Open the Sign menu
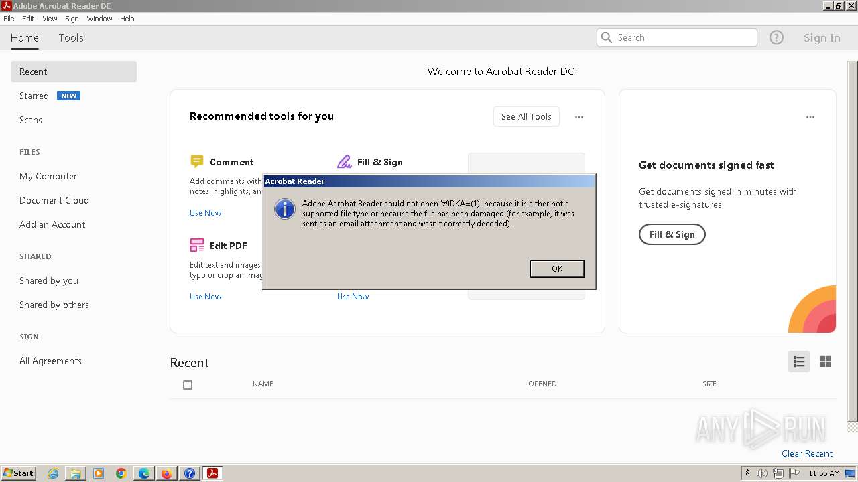 [x=72, y=19]
